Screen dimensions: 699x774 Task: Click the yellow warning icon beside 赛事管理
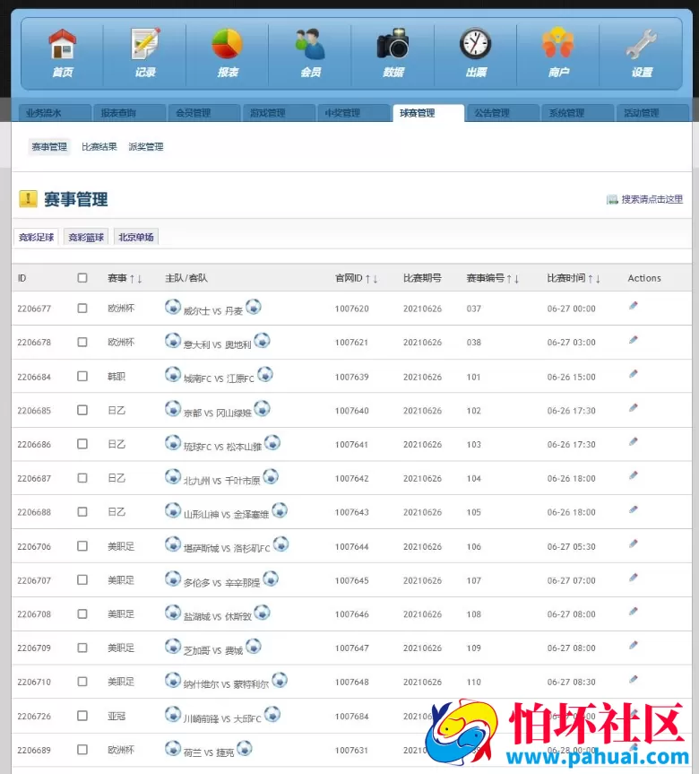[x=28, y=199]
